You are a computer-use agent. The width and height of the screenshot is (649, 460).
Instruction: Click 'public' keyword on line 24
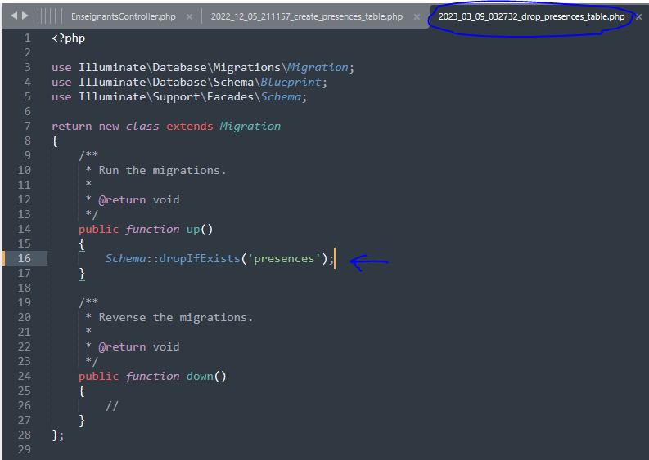[98, 376]
